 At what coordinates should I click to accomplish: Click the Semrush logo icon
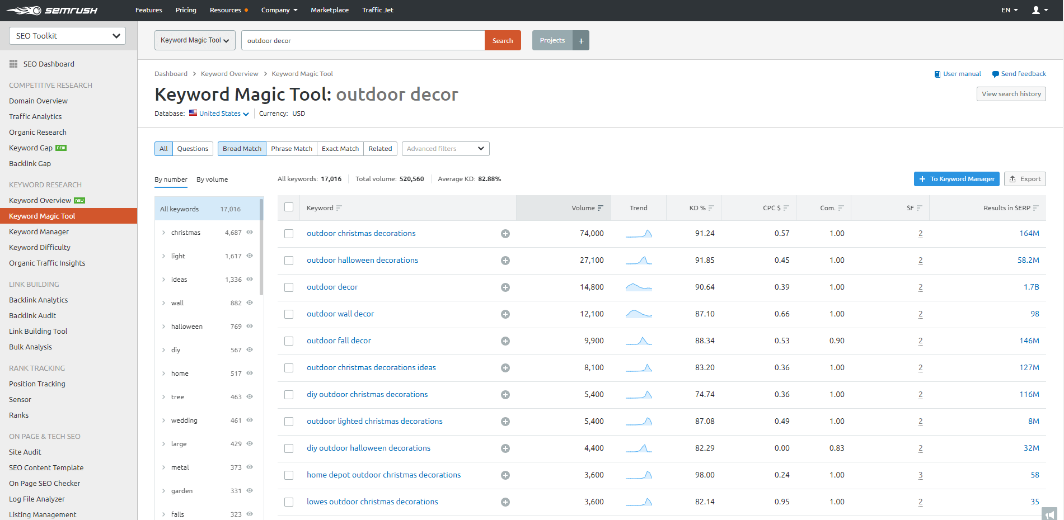(24, 10)
